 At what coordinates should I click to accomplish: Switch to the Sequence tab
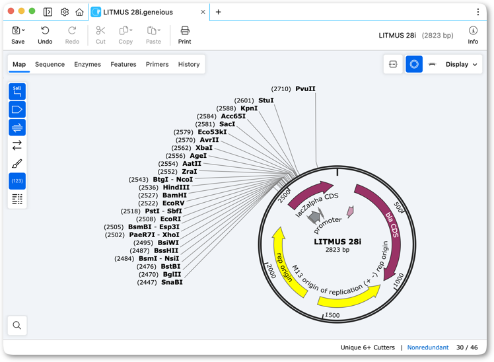click(x=50, y=64)
